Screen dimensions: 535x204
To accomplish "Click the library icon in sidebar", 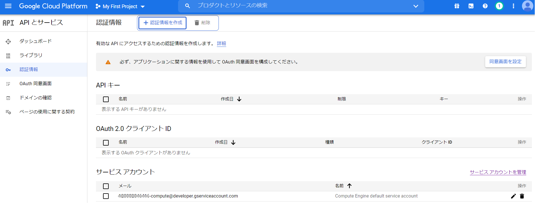I will [8, 56].
